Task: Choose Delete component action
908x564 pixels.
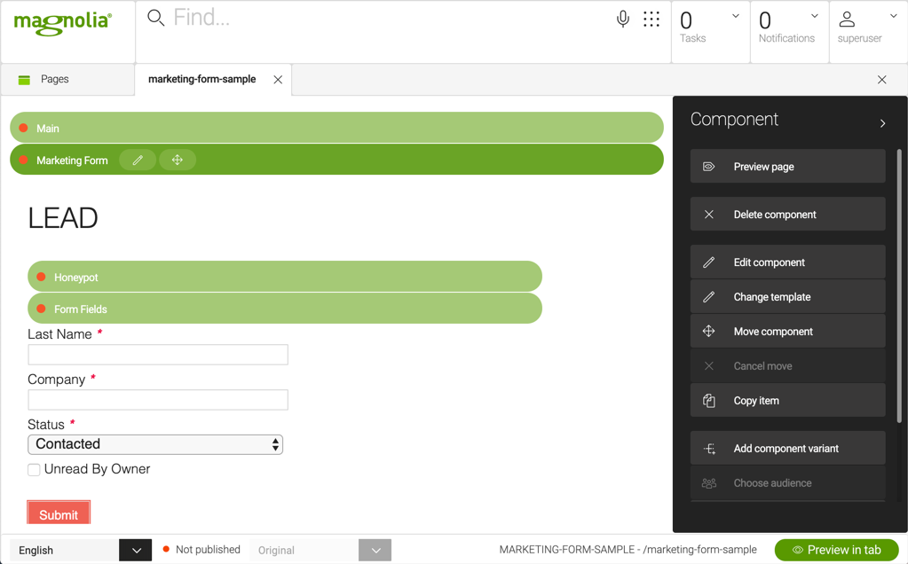Action: [787, 215]
